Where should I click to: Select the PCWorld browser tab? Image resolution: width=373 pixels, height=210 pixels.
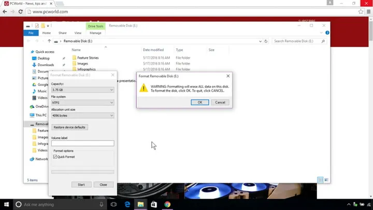(x=29, y=4)
